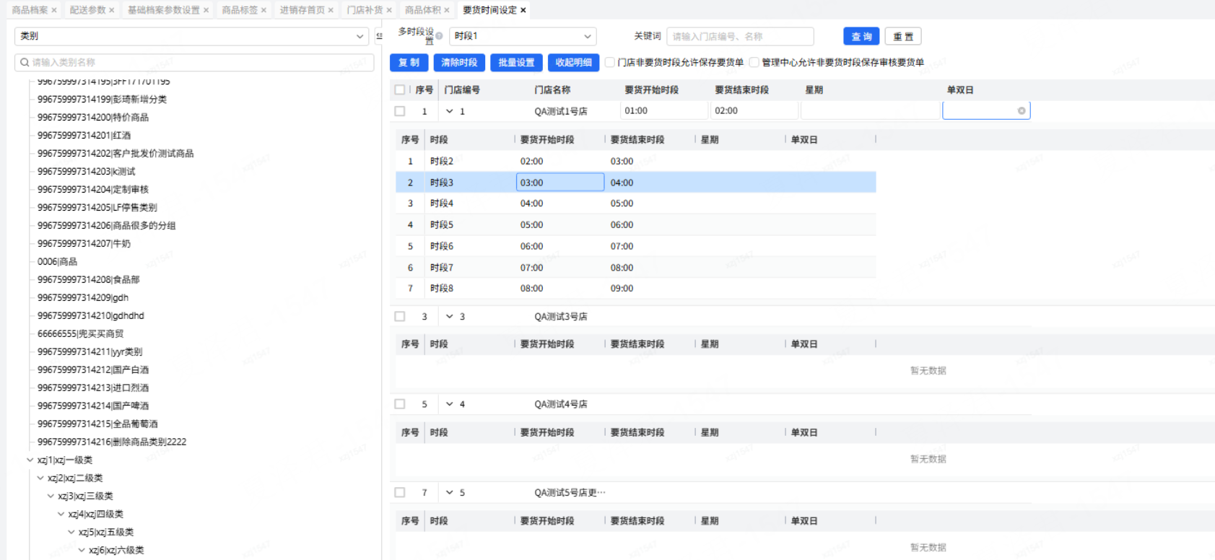Screen dimensions: 1215x560
Task: Close the 配送参数 tab
Action: click(x=112, y=10)
